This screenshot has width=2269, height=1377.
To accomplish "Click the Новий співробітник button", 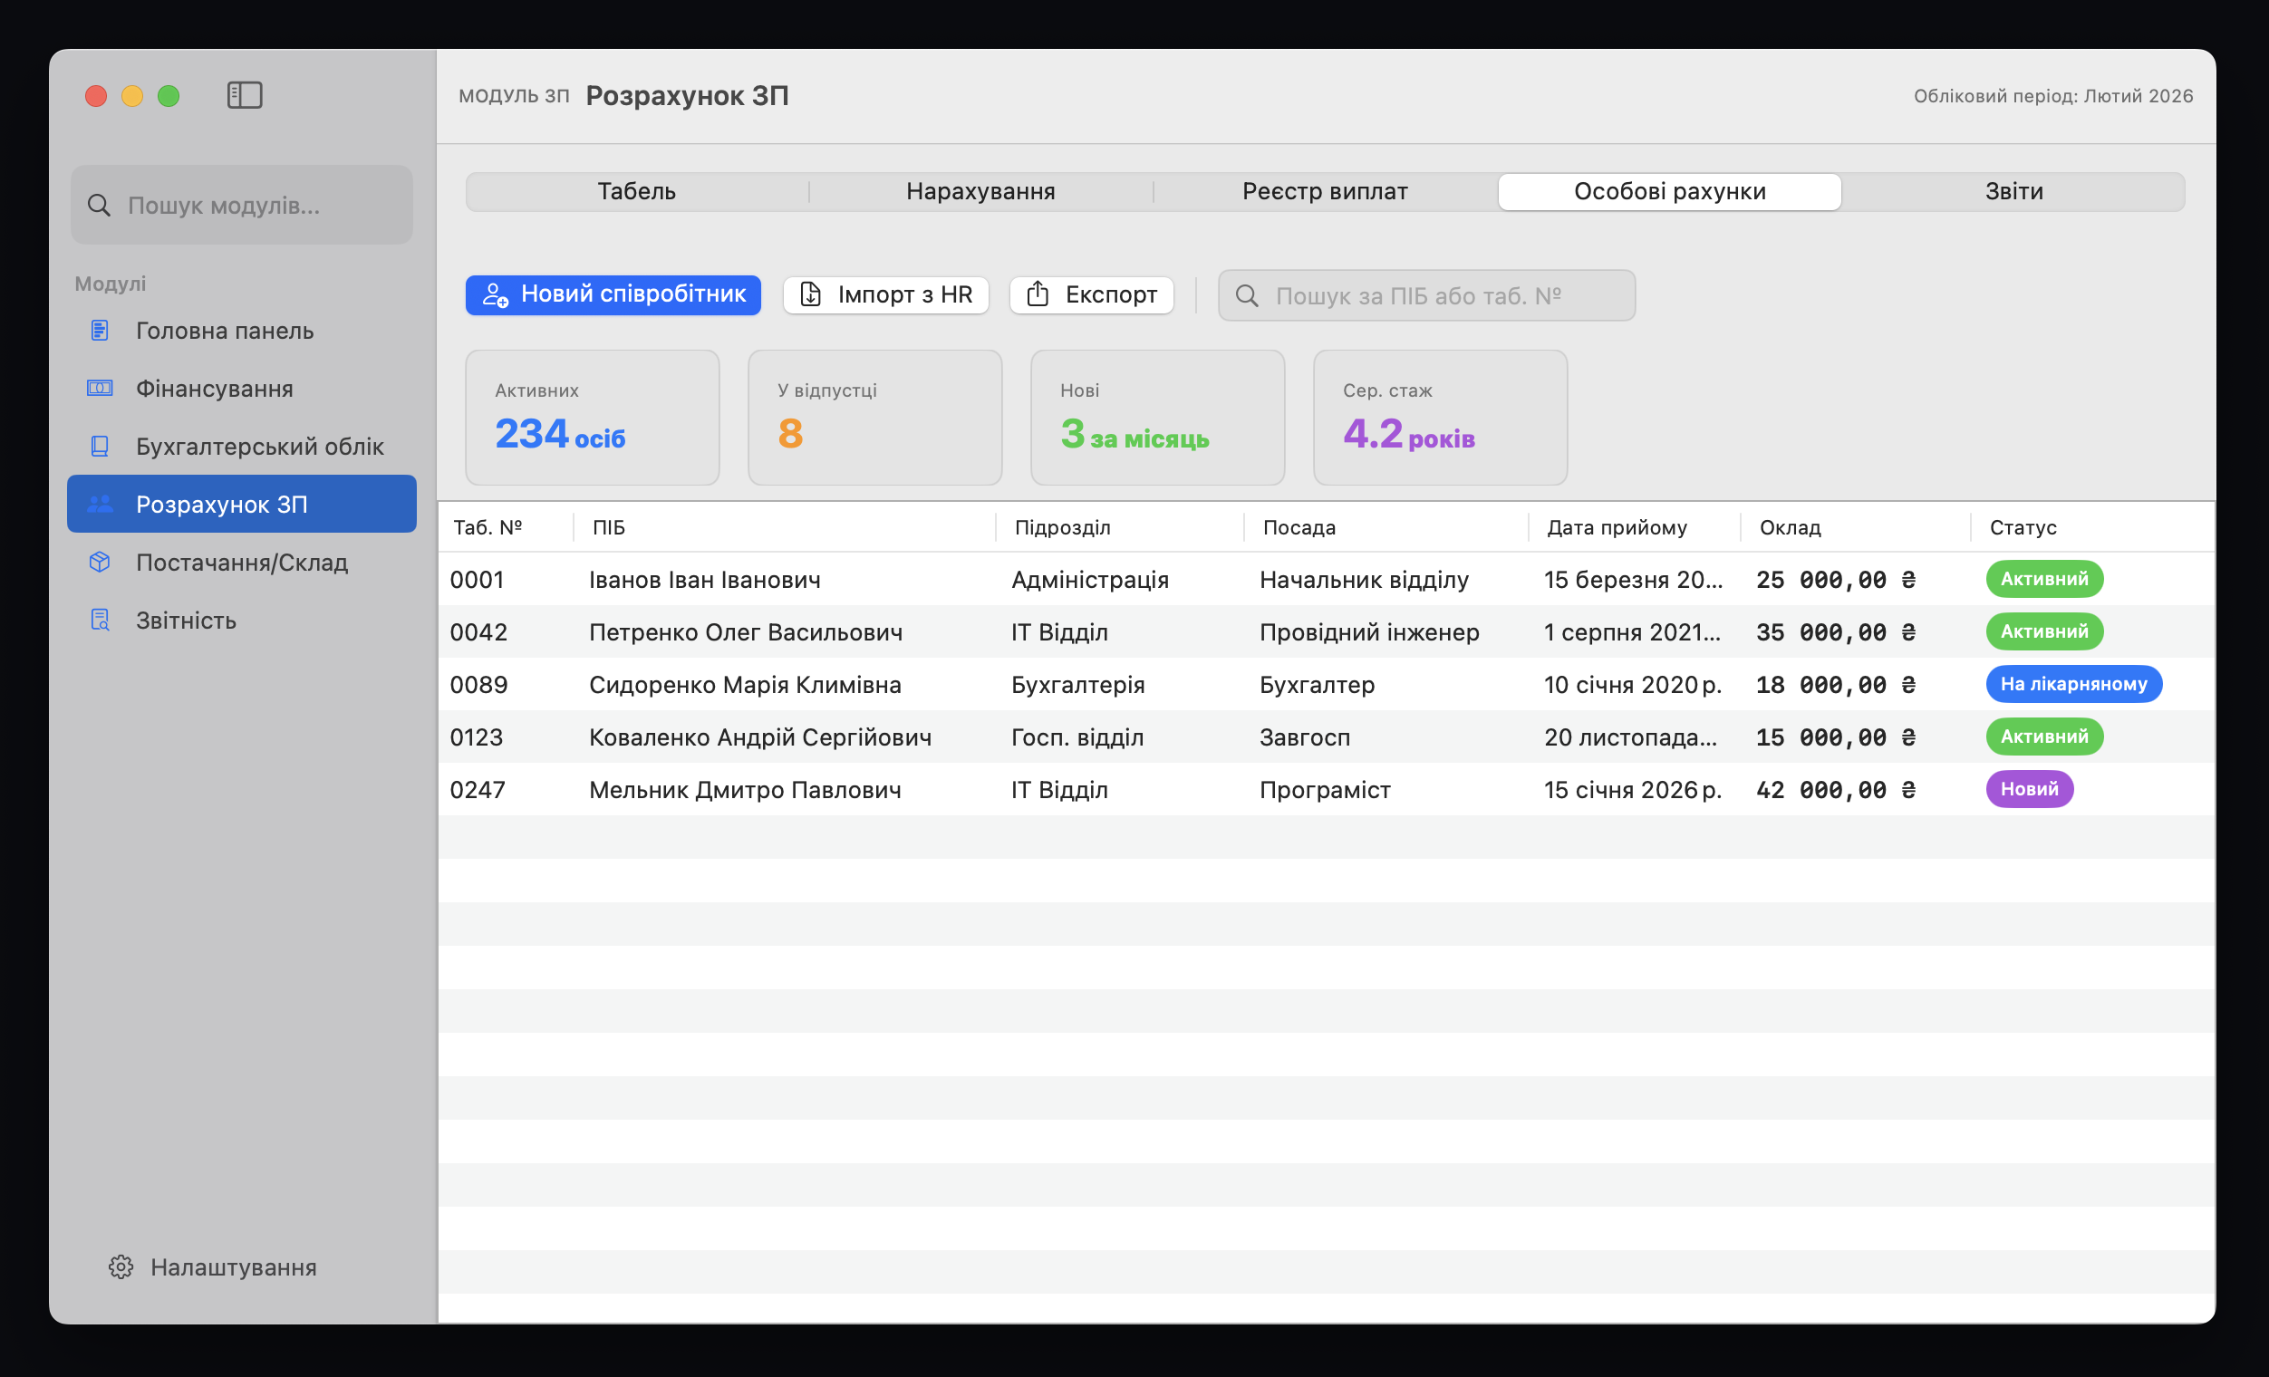I will [613, 294].
